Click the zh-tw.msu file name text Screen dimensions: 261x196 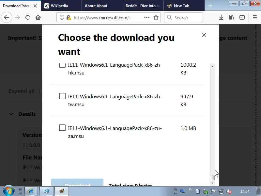(x=115, y=101)
